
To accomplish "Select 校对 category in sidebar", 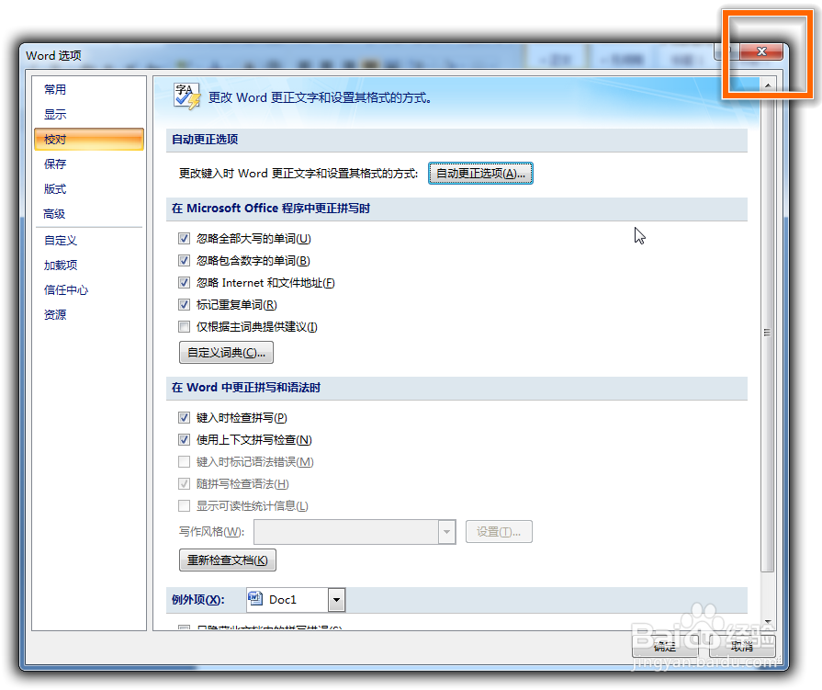I will (89, 139).
